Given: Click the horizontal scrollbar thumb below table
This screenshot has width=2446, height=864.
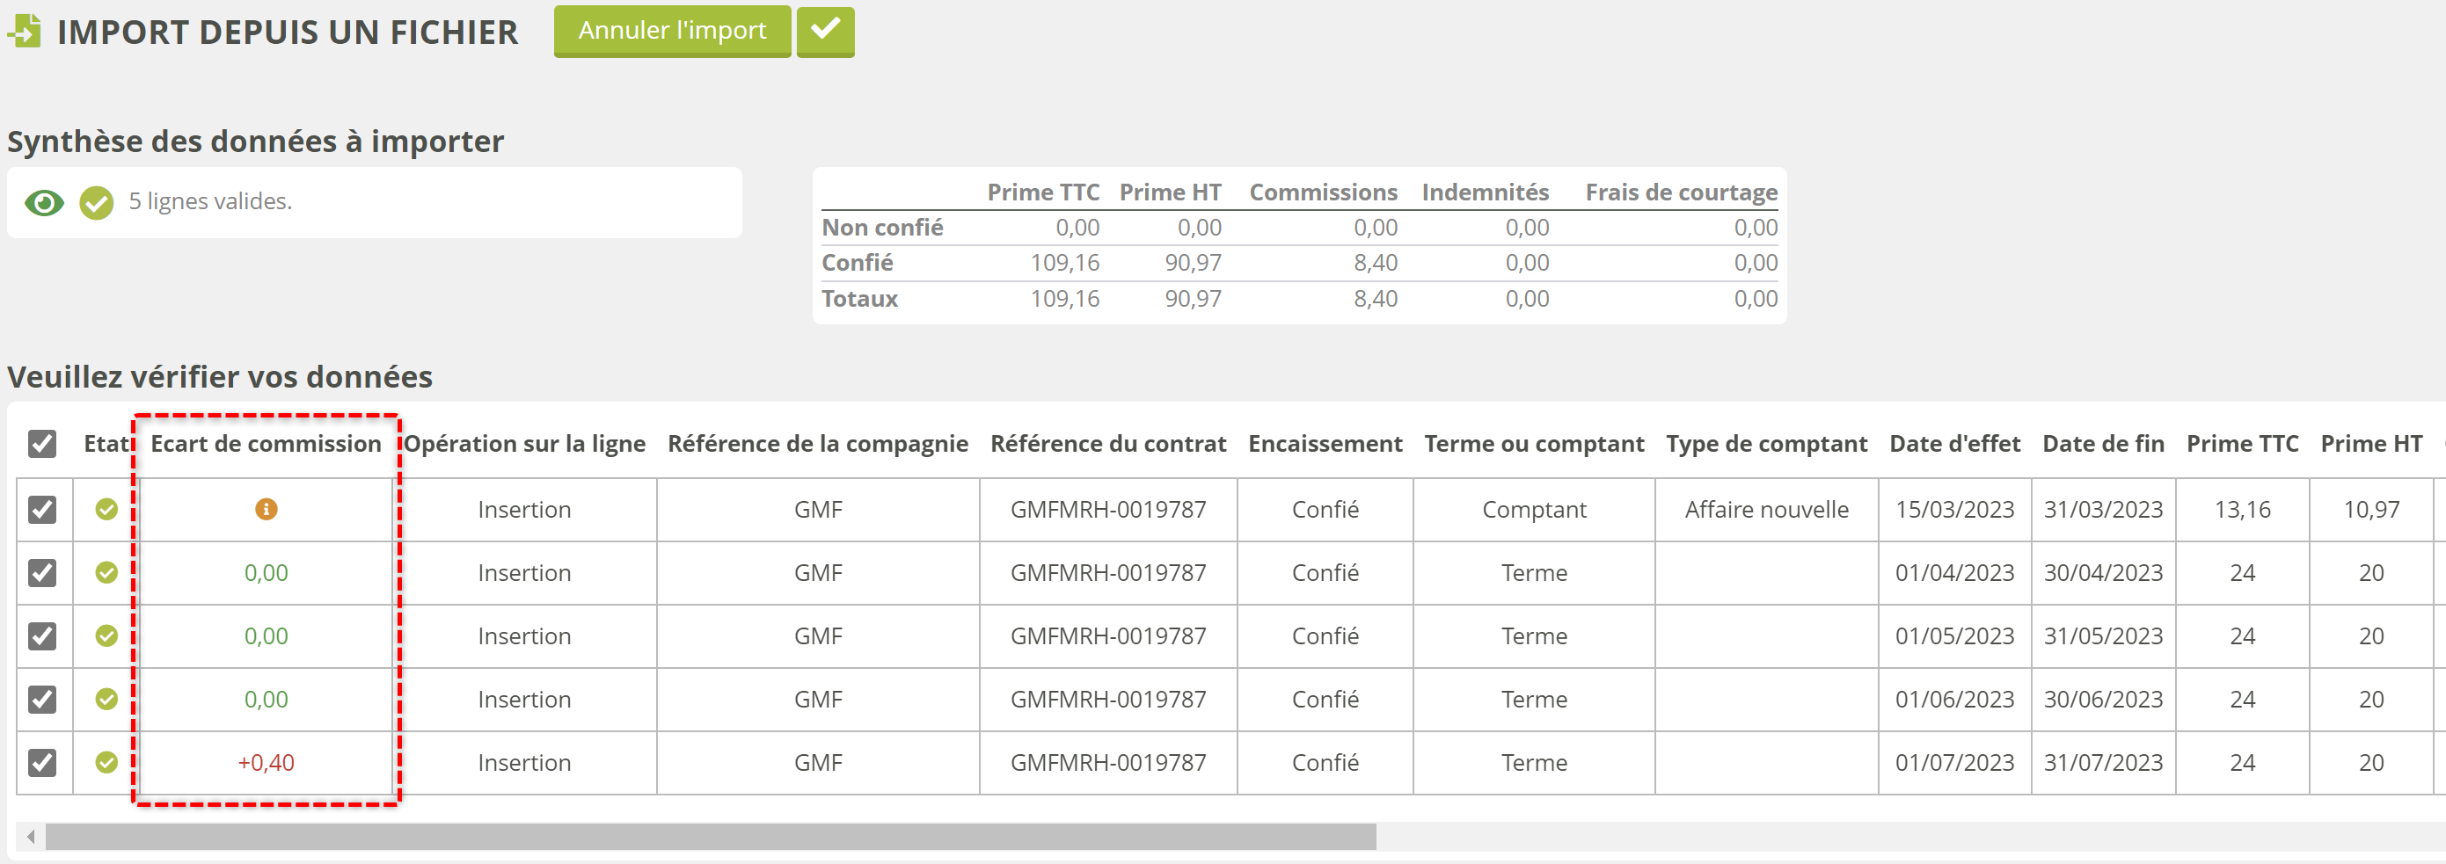Looking at the screenshot, I should coord(711,837).
